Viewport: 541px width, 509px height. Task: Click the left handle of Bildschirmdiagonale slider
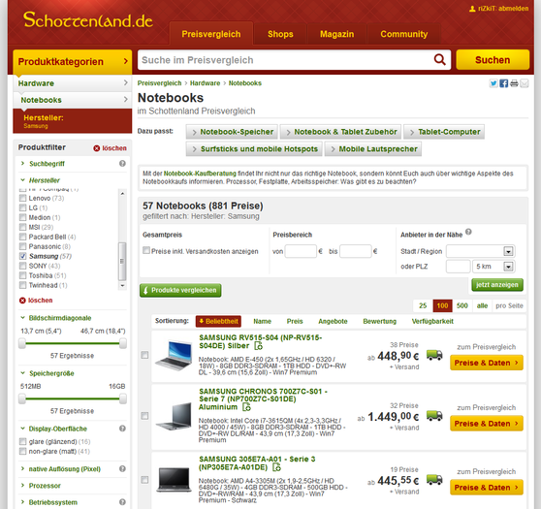[22, 343]
